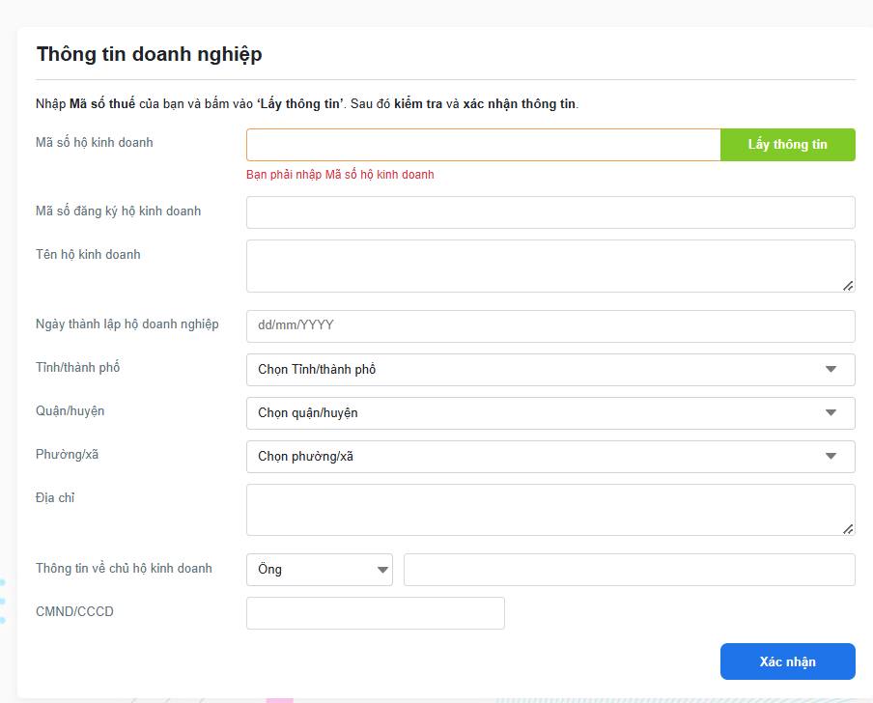
Task: Select the dd/mm/YYYY date field
Action: click(550, 326)
